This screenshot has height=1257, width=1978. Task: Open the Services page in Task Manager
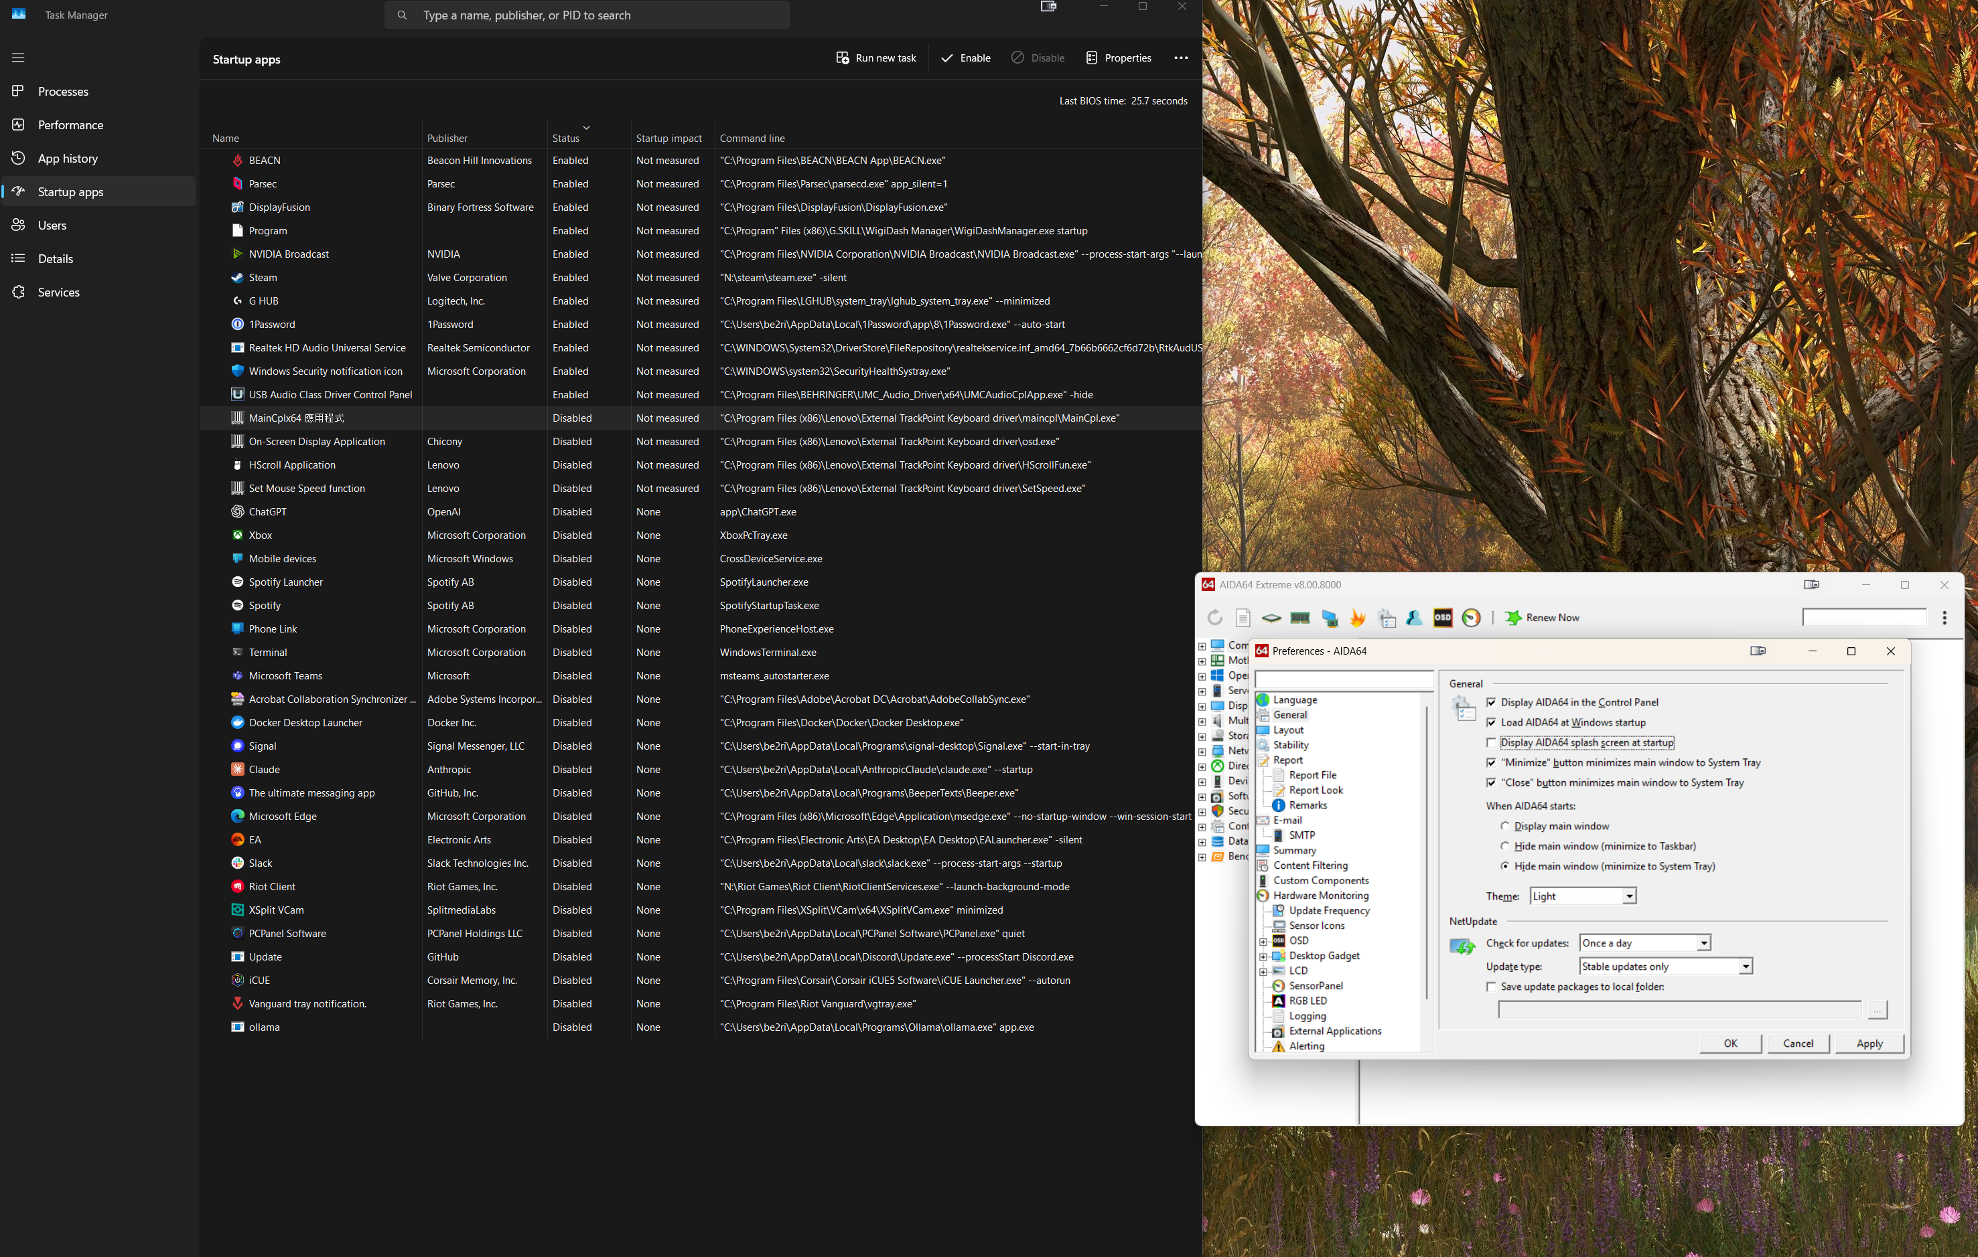coord(58,292)
